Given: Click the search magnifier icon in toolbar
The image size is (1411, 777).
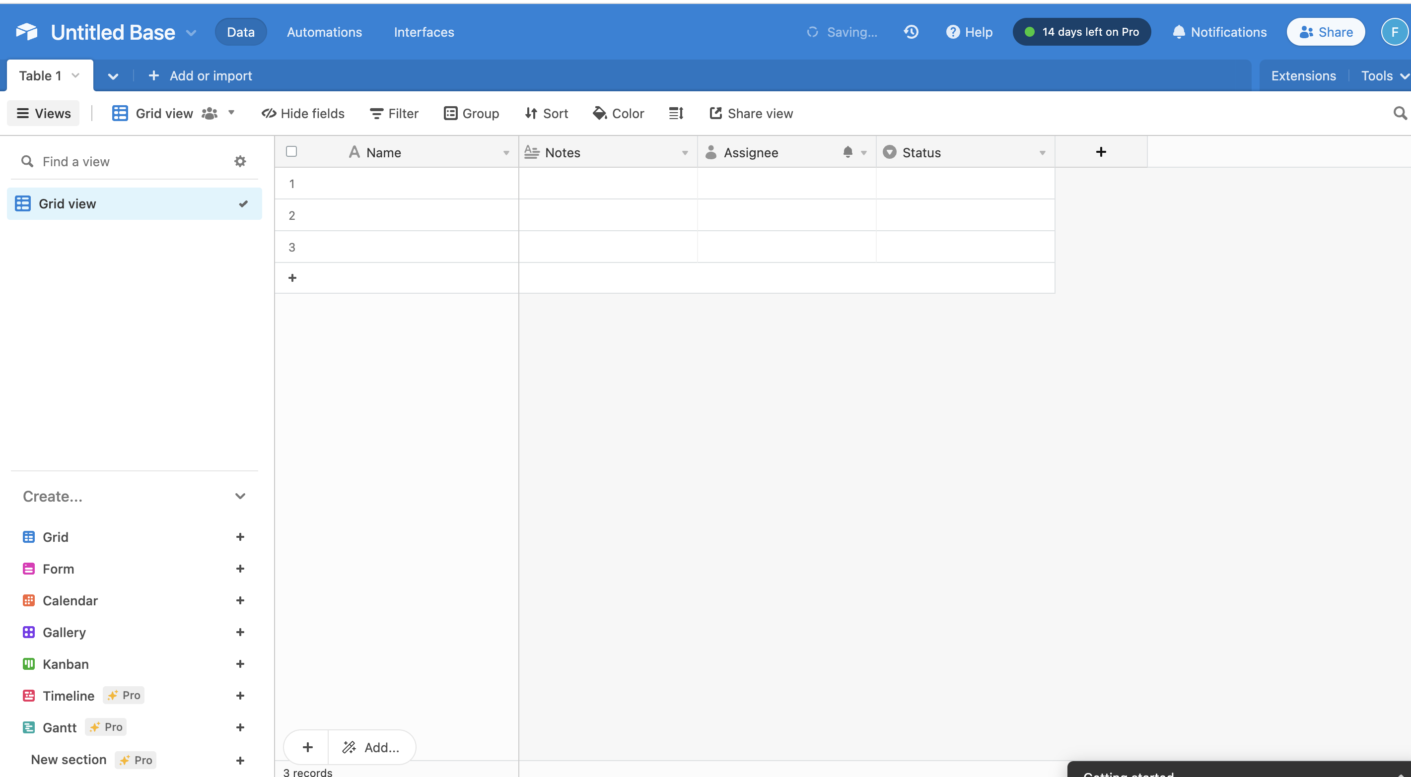Looking at the screenshot, I should pos(1400,113).
